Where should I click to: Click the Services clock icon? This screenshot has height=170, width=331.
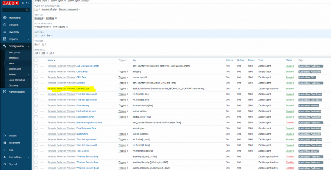[x=5, y=25]
